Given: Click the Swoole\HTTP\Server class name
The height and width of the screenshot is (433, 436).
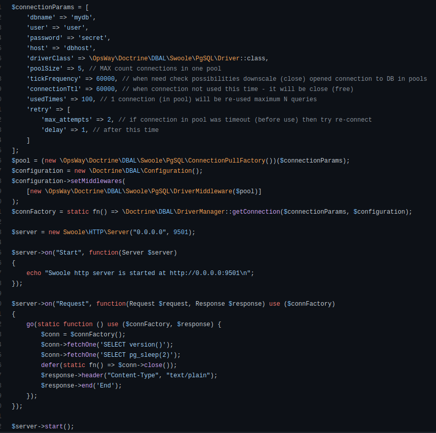Looking at the screenshot, I should coord(96,232).
